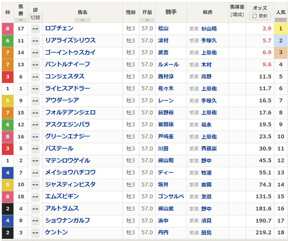Open jockey page for 津村
The height and width of the screenshot is (241, 288).
(163, 40)
